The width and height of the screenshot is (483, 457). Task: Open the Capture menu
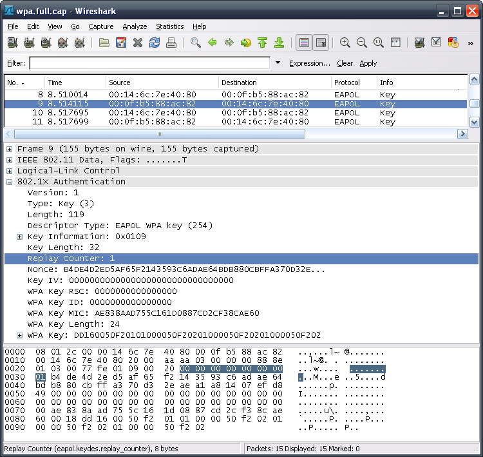[101, 26]
